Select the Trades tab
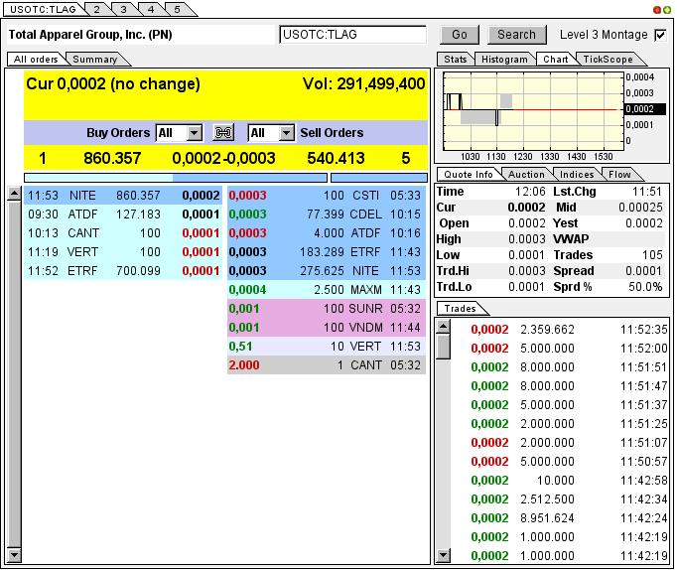Image resolution: width=677 pixels, height=570 pixels. (x=461, y=308)
